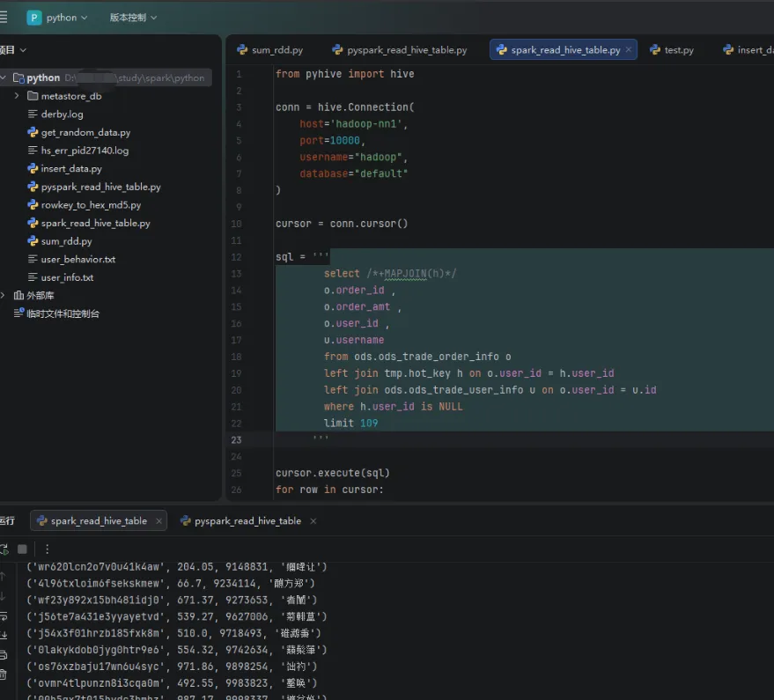Click the 'limit 109' line in SQL
The image size is (774, 700).
[x=351, y=423]
